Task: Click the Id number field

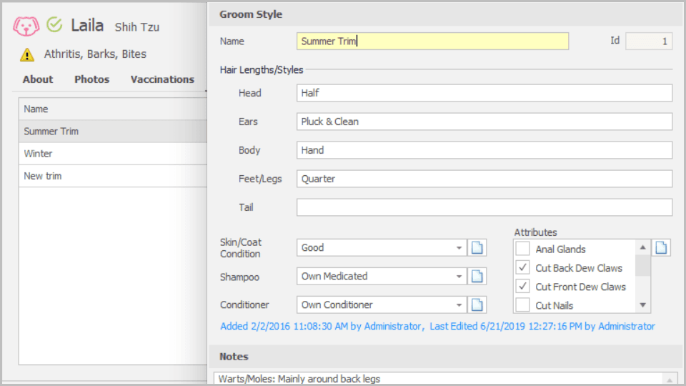Action: 649,41
